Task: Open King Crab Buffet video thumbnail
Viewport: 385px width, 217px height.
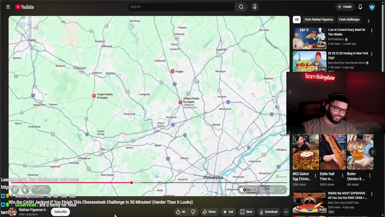Action: [x=310, y=202]
